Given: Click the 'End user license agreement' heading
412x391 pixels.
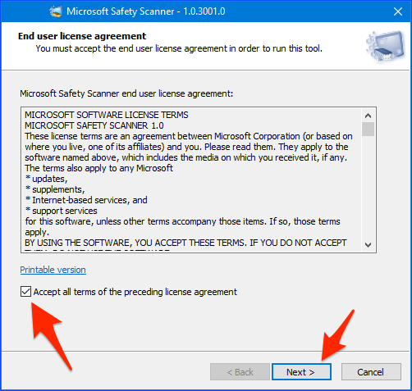Looking at the screenshot, I should [82, 36].
